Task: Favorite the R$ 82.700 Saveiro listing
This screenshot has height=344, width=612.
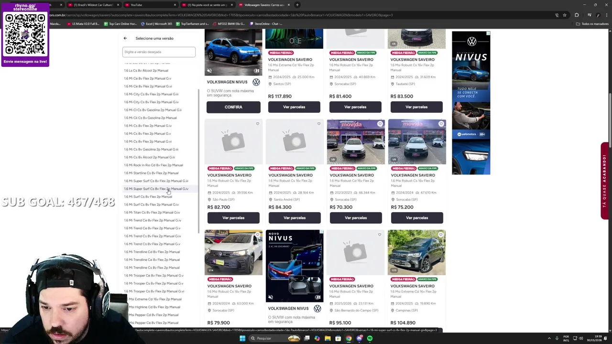Action: 258,124
